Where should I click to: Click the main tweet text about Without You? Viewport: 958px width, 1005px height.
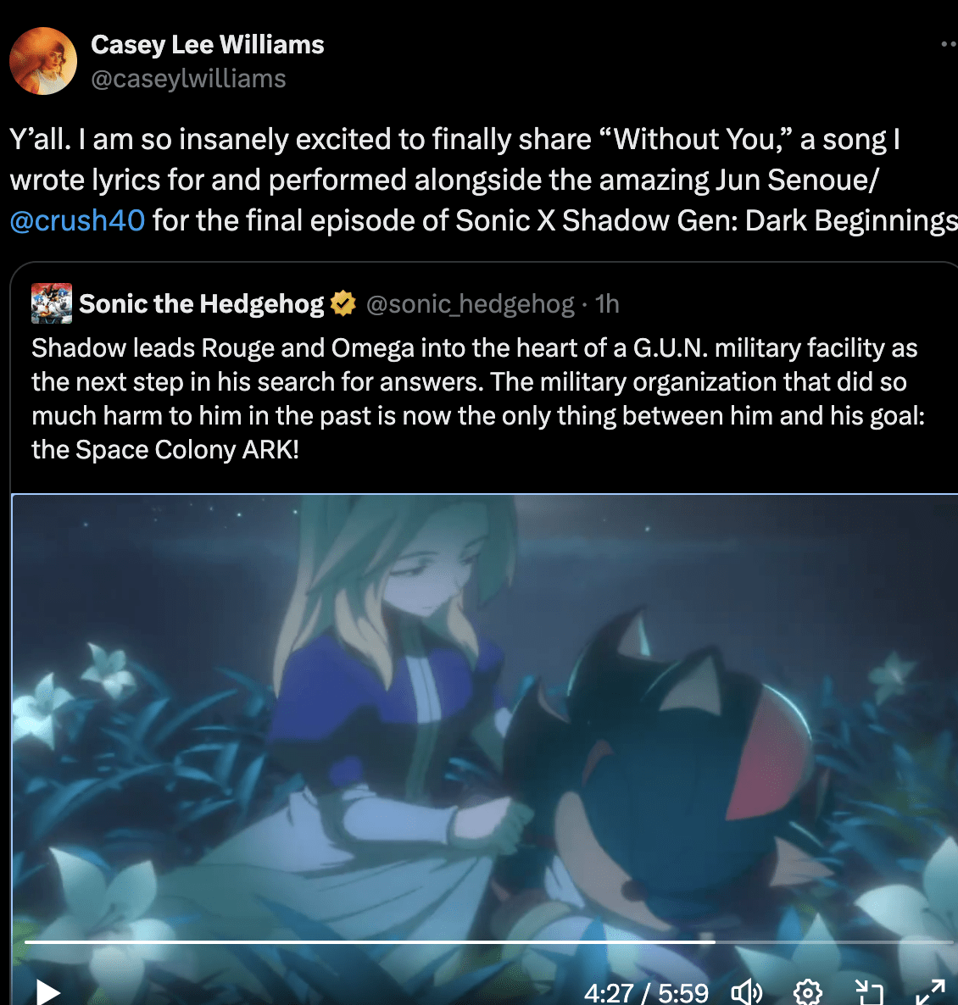click(484, 180)
